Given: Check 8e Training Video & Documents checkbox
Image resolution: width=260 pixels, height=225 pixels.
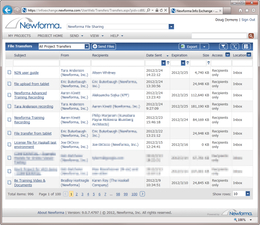Looking at the screenshot, I should point(9,182).
